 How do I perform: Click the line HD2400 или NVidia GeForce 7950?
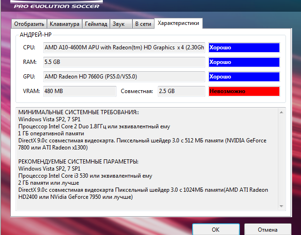click(76, 197)
